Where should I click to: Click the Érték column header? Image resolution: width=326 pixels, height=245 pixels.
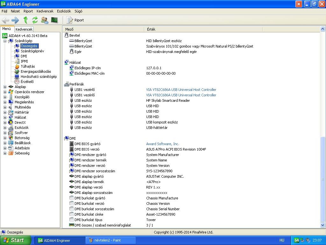[x=203, y=29]
